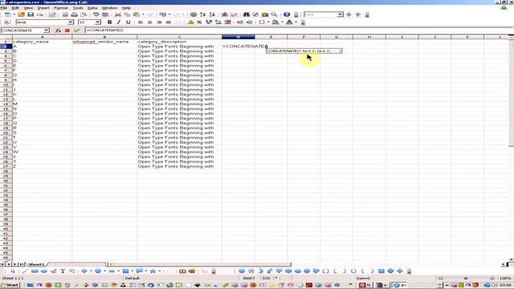This screenshot has height=289, width=514.
Task: Open the Data menu
Action: (x=92, y=8)
